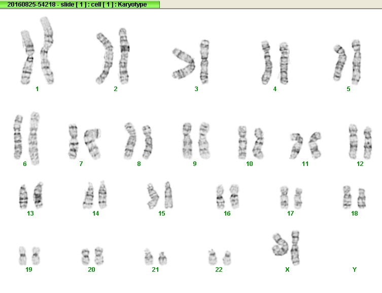Click the chromosome 3 pair image
The width and height of the screenshot is (382, 293).
pos(191,62)
